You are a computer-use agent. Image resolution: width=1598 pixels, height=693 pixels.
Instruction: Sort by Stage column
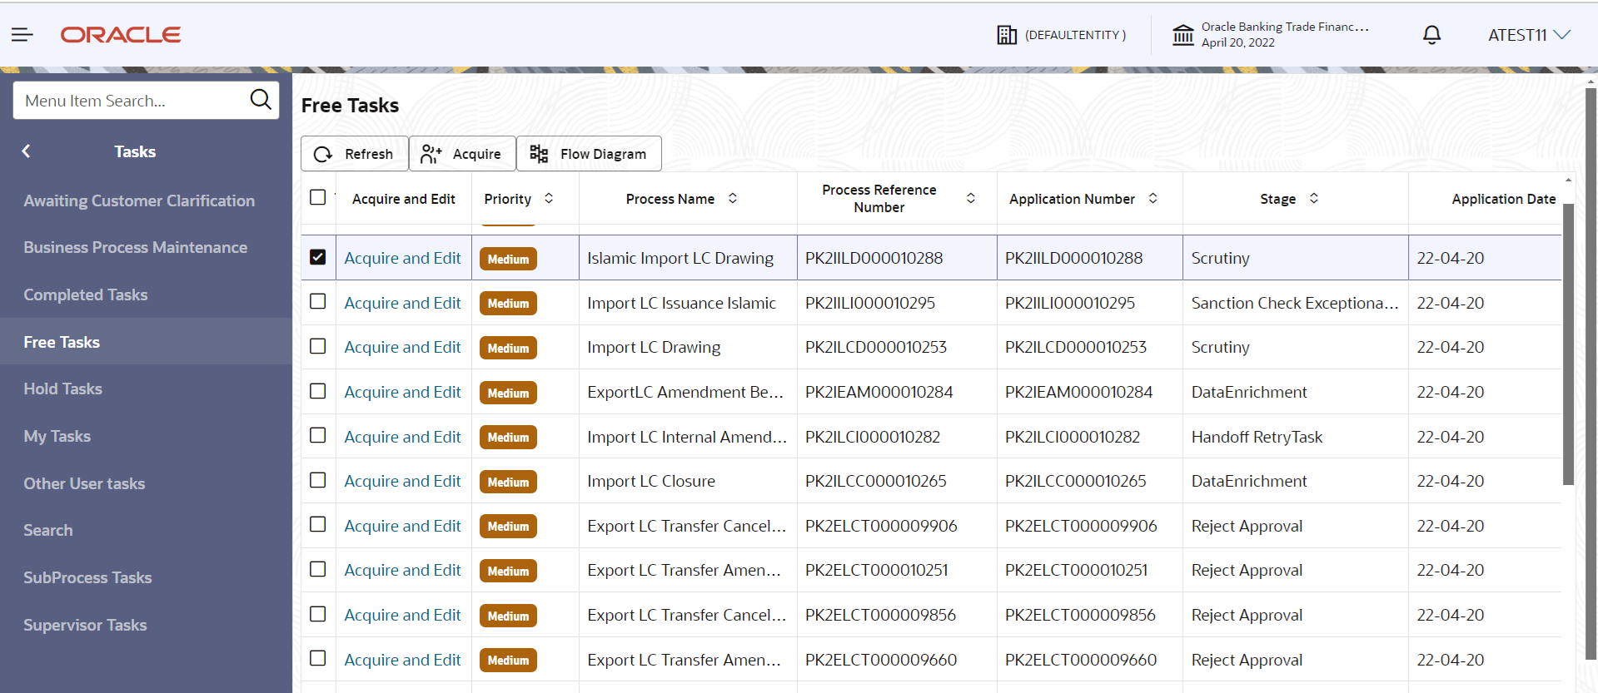1314,199
